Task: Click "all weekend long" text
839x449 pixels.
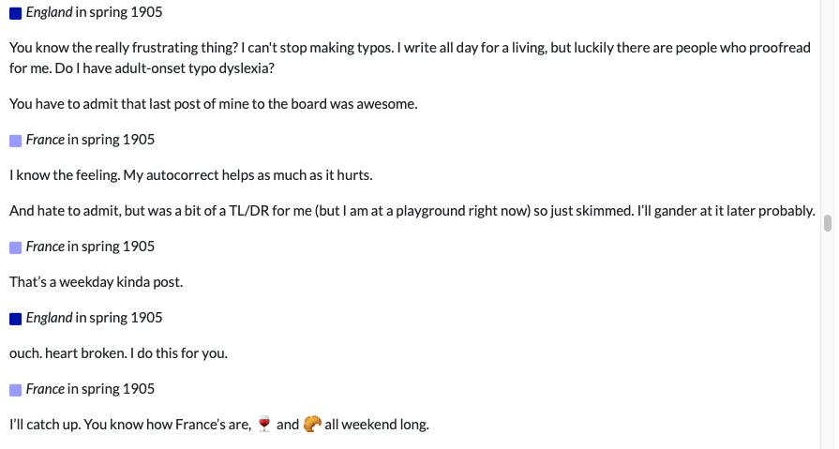Action: click(x=377, y=425)
